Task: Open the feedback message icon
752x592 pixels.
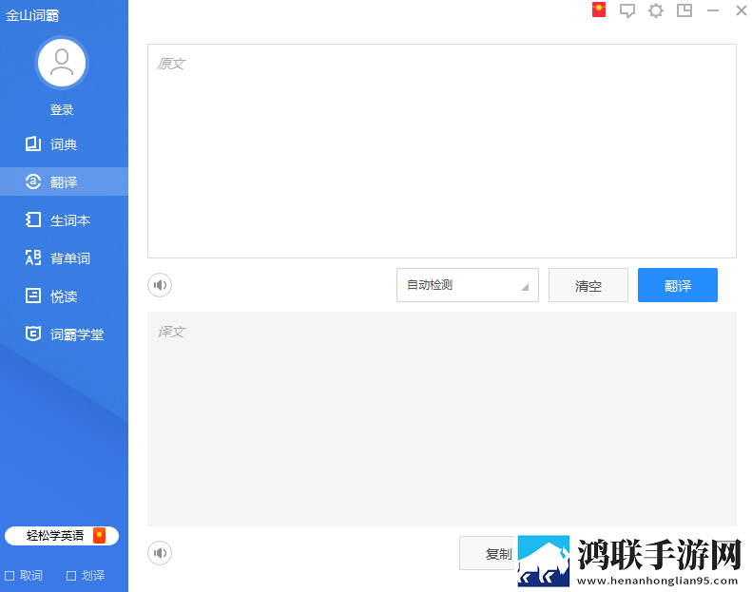Action: click(x=627, y=10)
